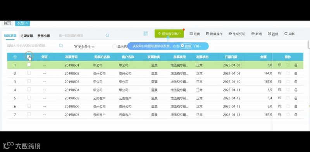Click 云南客户 customer name in row 7
Screen dimensions: 310x152
coord(125,115)
